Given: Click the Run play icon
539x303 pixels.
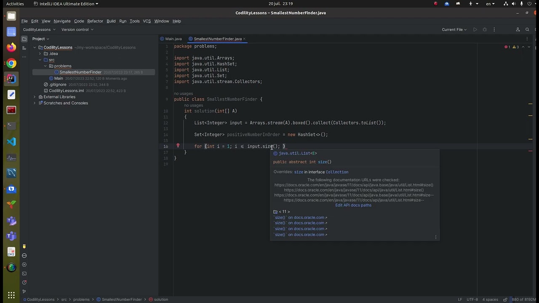Looking at the screenshot, I should (x=475, y=29).
